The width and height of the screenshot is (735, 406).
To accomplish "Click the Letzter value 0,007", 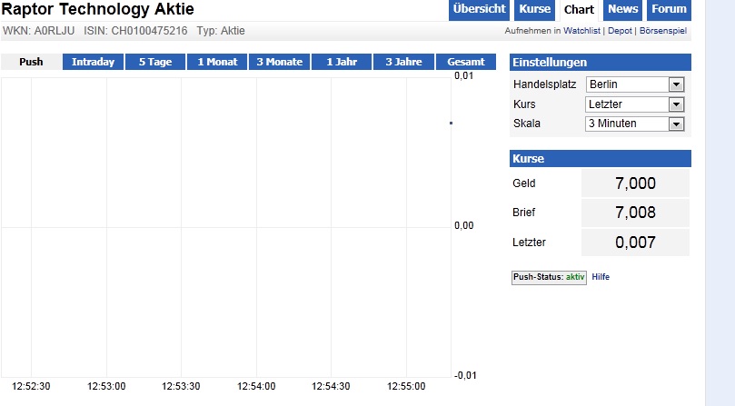I will (635, 243).
